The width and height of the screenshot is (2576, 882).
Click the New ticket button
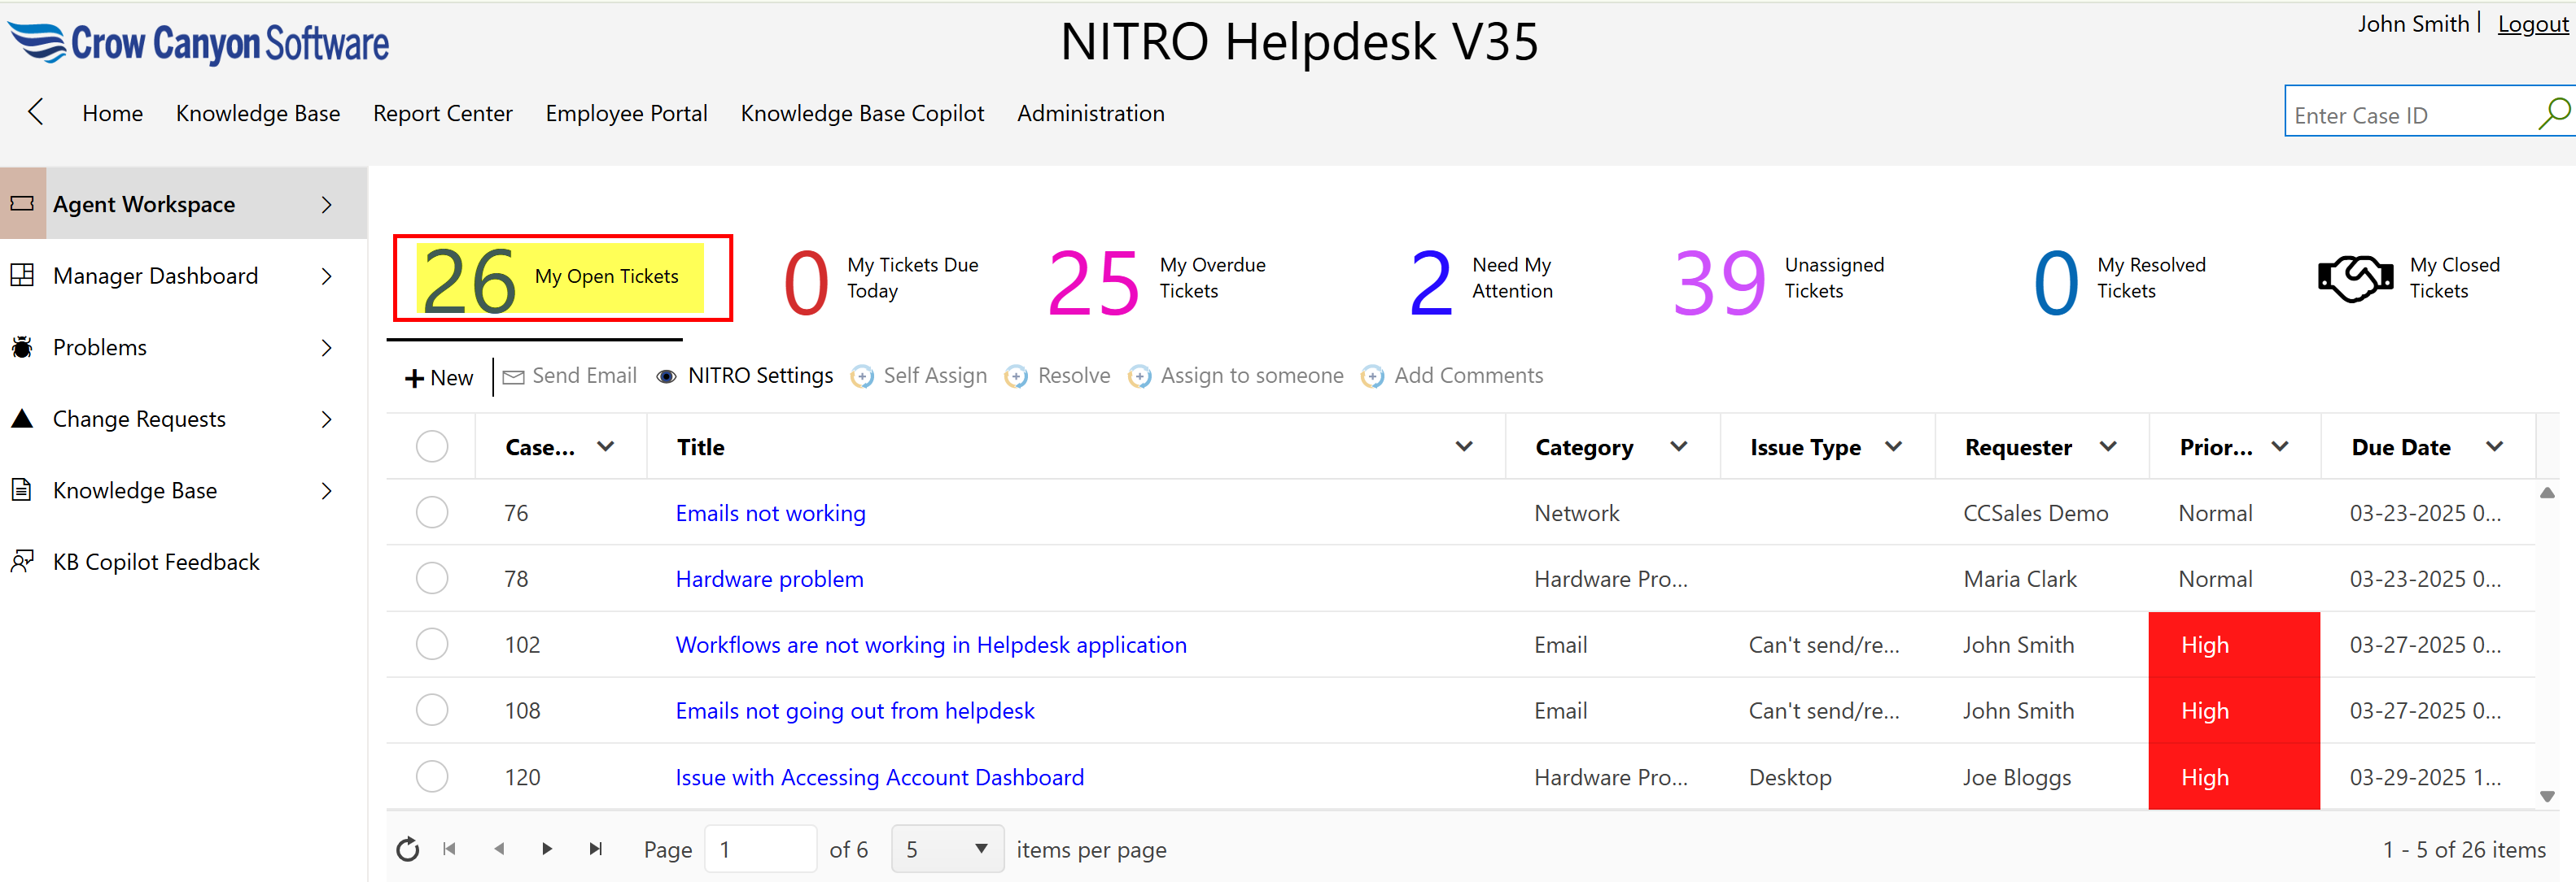(439, 377)
